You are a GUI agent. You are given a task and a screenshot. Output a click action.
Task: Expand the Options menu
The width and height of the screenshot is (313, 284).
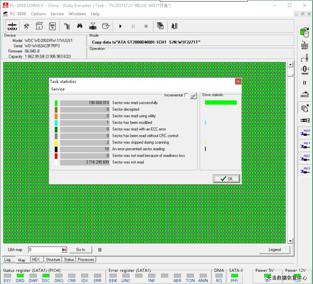(x=38, y=14)
